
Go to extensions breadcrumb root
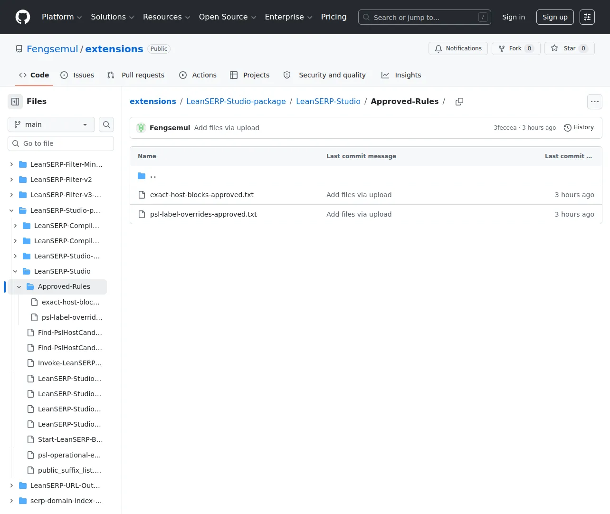click(x=153, y=102)
